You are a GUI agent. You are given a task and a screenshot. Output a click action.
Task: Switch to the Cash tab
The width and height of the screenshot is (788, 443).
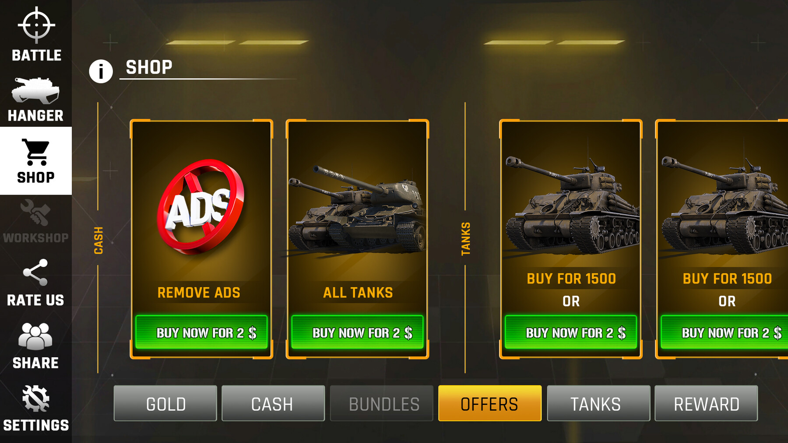tap(273, 403)
